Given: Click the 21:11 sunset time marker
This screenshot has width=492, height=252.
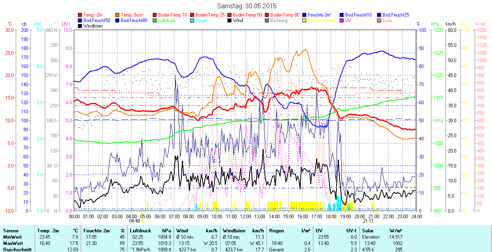Looking at the screenshot, I should click(368, 221).
